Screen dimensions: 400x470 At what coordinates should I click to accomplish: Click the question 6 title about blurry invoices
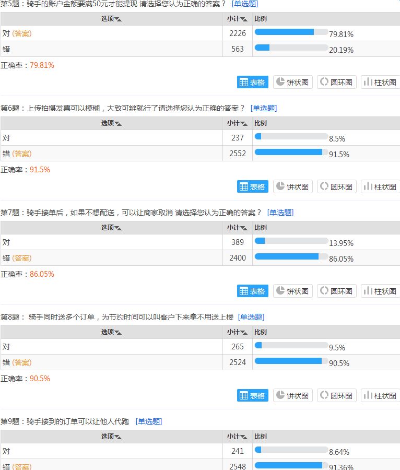(122, 108)
